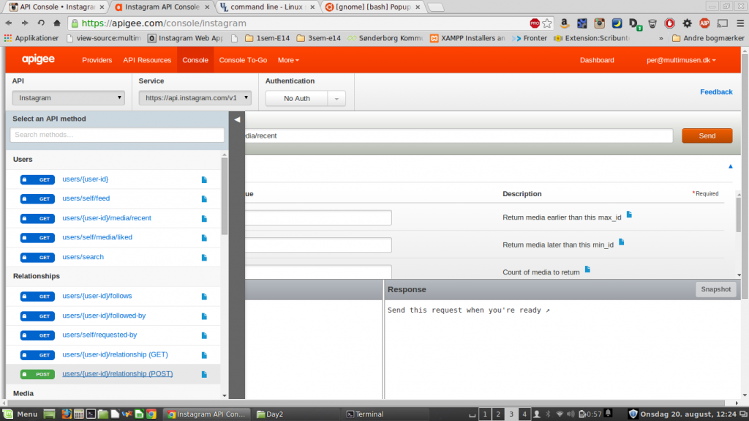The image size is (749, 421).
Task: Open docs icon for relationship (GET)
Action: [204, 355]
